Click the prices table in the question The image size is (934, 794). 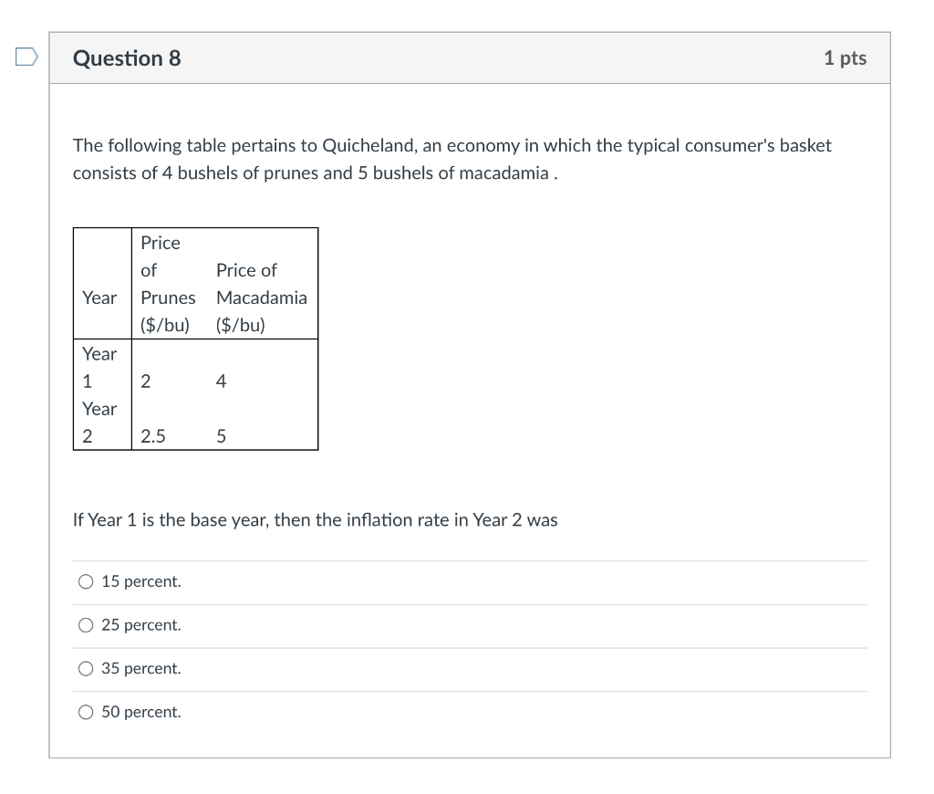click(195, 338)
